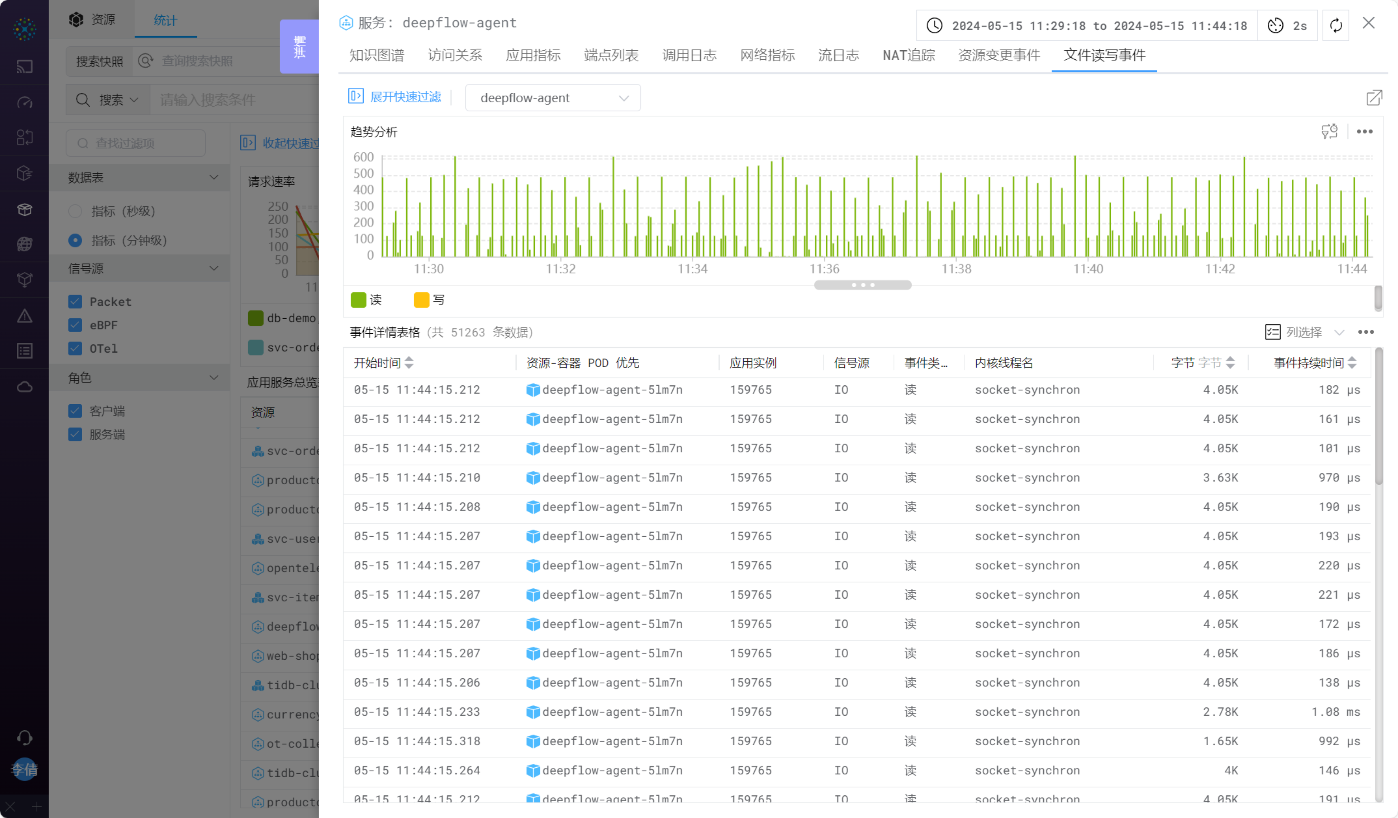Click the chart annotation settings icon
The image size is (1398, 818).
pyautogui.click(x=1329, y=131)
